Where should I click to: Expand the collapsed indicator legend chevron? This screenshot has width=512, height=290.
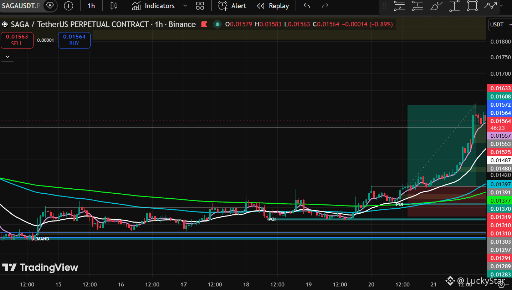point(7,56)
